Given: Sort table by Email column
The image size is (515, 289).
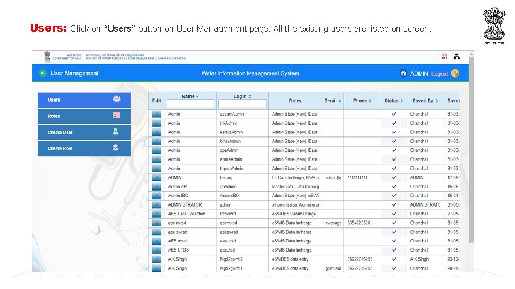Looking at the screenshot, I should click(x=333, y=101).
